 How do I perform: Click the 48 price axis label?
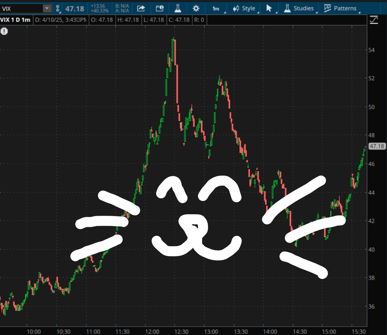[371, 135]
